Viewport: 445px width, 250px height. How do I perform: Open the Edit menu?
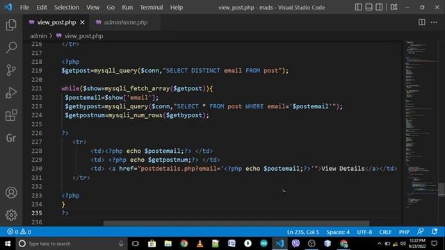pyautogui.click(x=42, y=8)
